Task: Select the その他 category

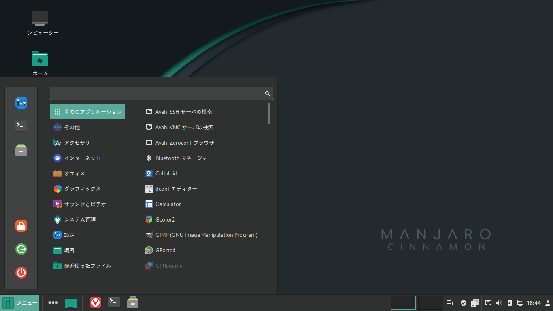Action: click(x=87, y=127)
